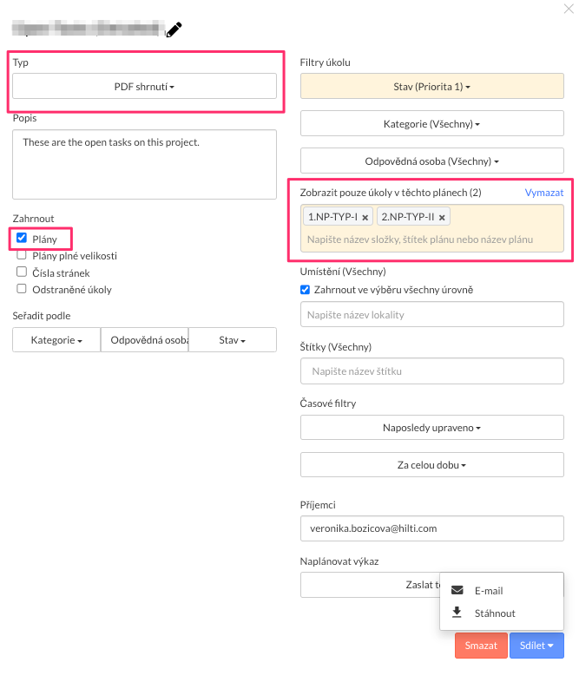This screenshot has height=682, width=579.
Task: Open the Naposledy upraveno time filter
Action: click(431, 428)
